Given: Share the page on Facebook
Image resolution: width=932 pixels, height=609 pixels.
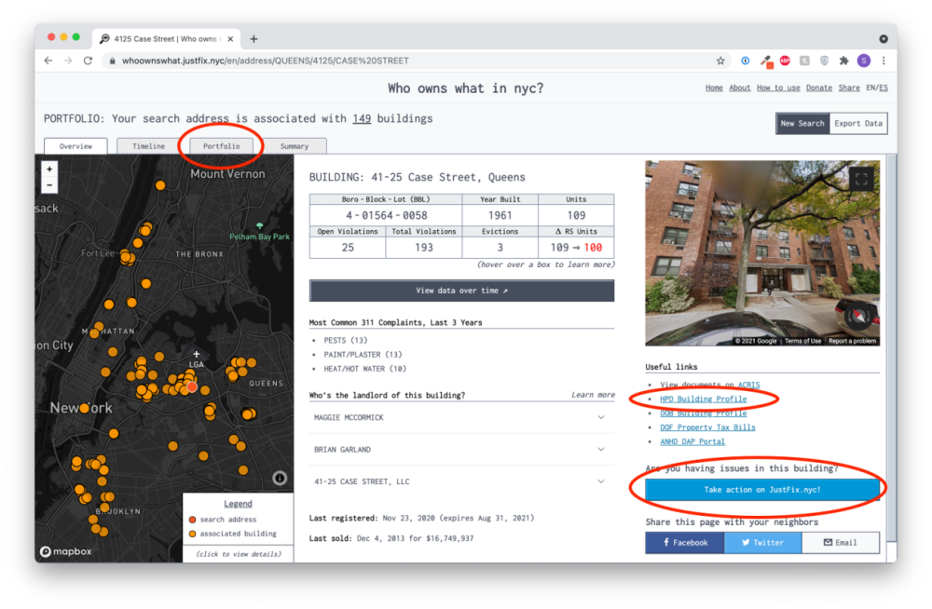Looking at the screenshot, I should click(685, 543).
